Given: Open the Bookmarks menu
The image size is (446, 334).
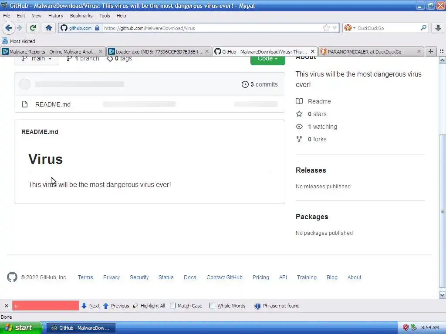Looking at the screenshot, I should tap(81, 16).
